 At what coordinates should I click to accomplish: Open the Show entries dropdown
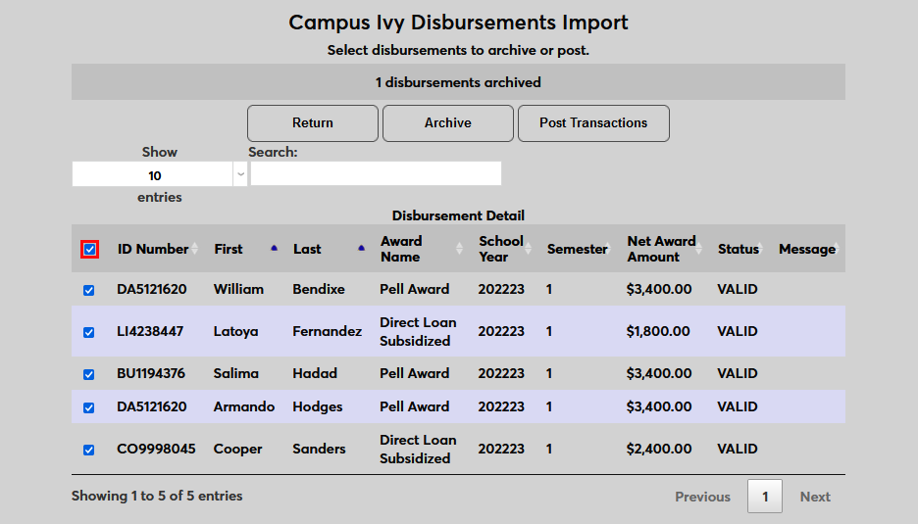(x=160, y=175)
